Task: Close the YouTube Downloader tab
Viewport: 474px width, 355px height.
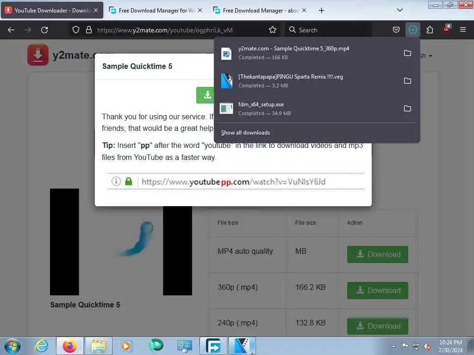Action: pyautogui.click(x=96, y=10)
